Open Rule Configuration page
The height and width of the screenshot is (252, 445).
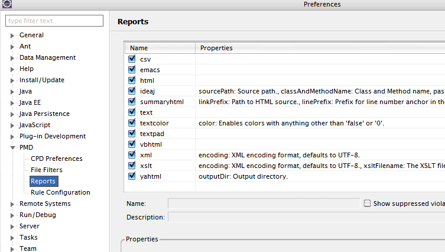pos(60,192)
